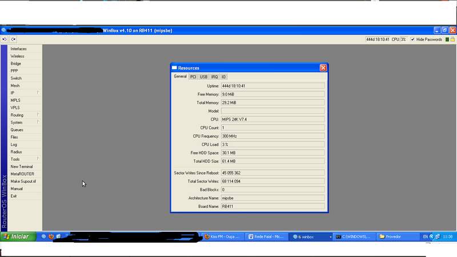457x257 pixels.
Task: Open the Radius menu item
Action: tap(16, 152)
